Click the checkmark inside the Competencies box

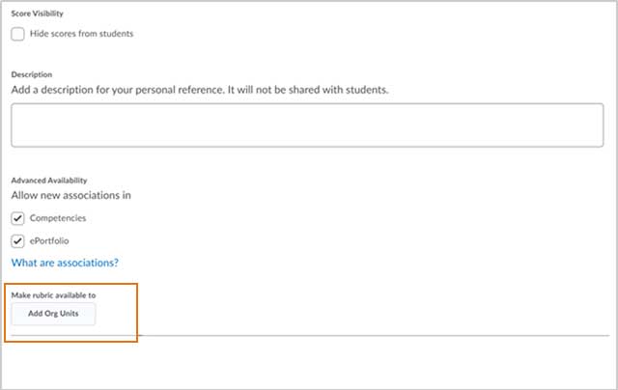(17, 218)
